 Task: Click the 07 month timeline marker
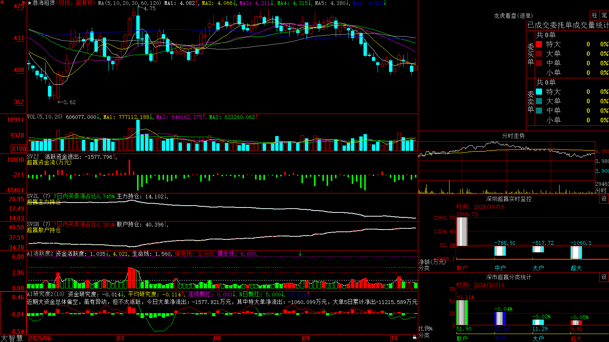[121, 338]
